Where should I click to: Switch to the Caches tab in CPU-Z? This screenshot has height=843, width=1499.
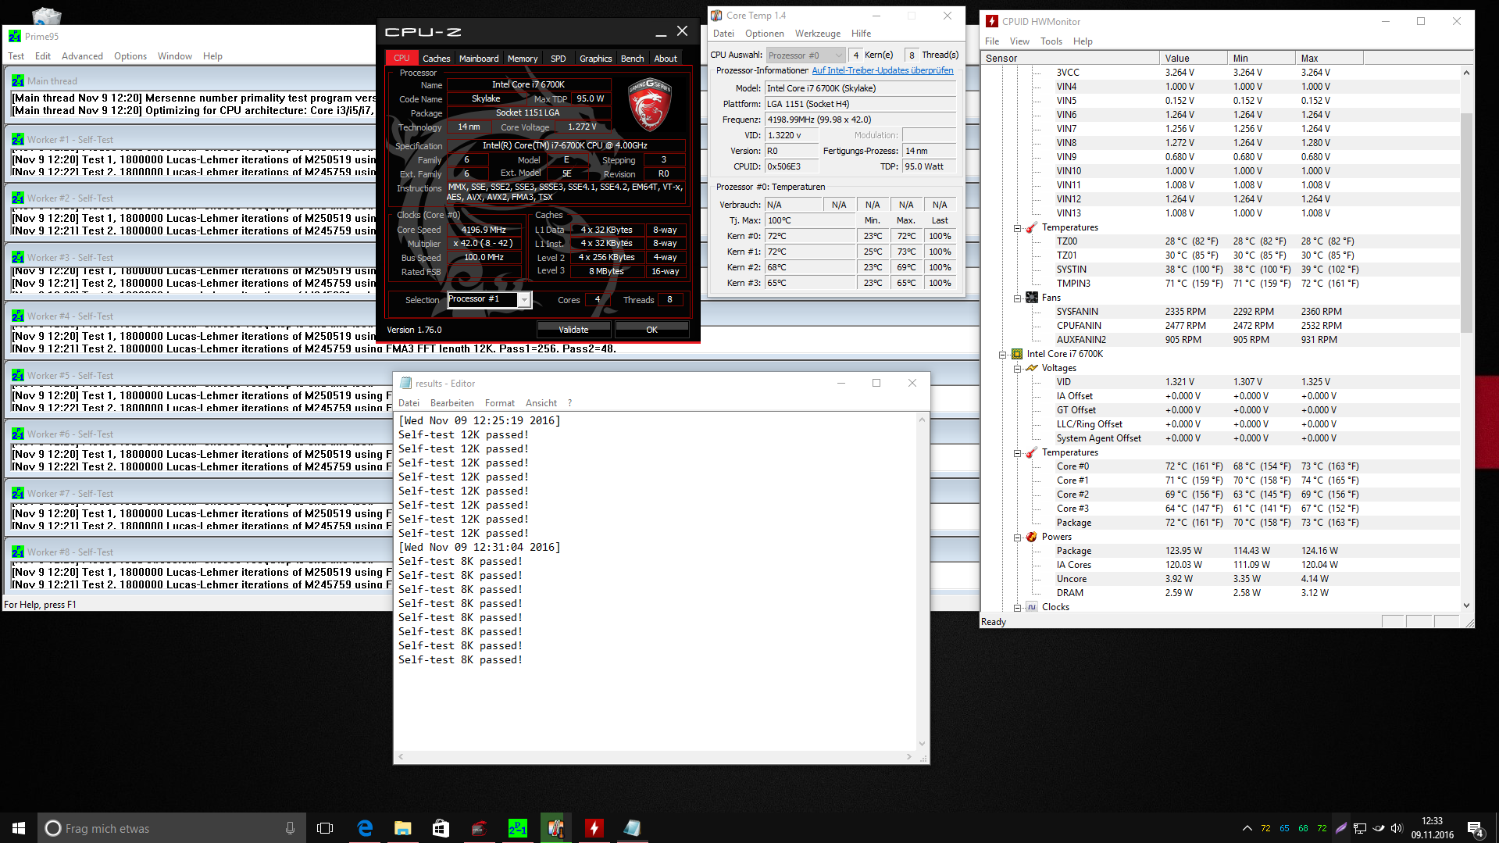pyautogui.click(x=436, y=59)
